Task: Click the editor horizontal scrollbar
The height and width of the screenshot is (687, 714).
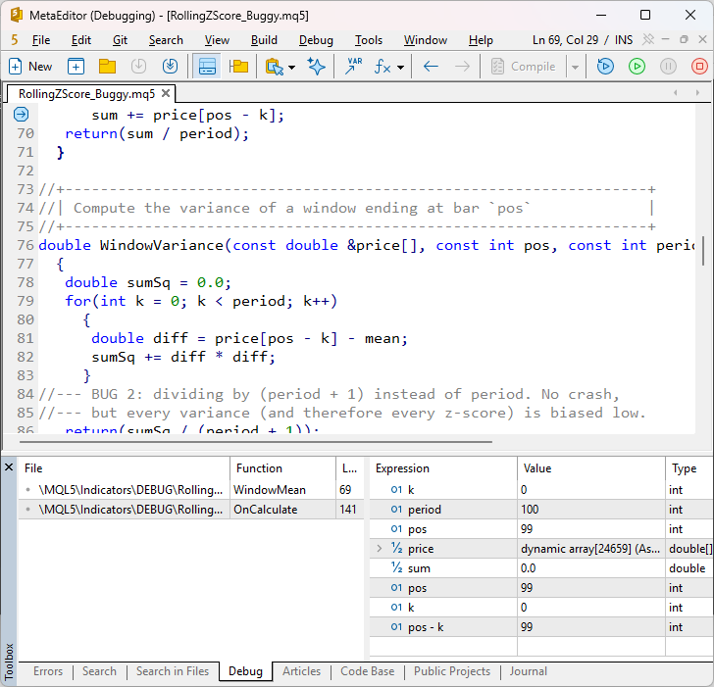Action: 255,441
